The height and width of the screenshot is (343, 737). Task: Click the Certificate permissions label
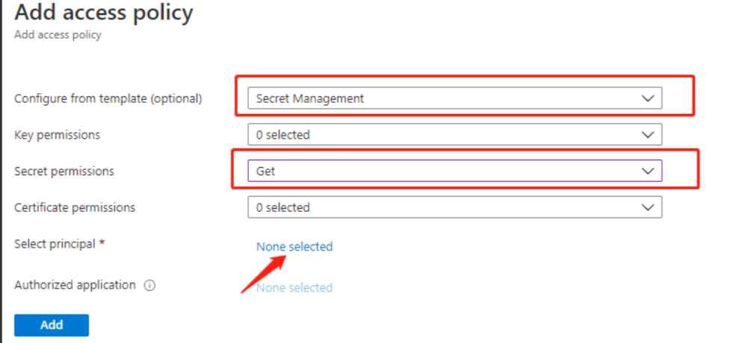[x=75, y=207]
